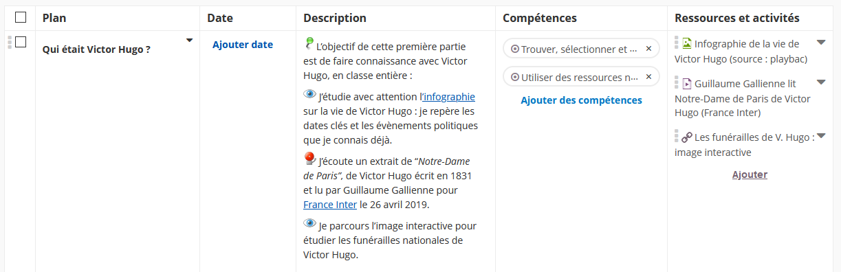Viewport: 841px width, 272px height.
Task: Remove the Utiliser des ressources competence tag
Action: pos(648,77)
